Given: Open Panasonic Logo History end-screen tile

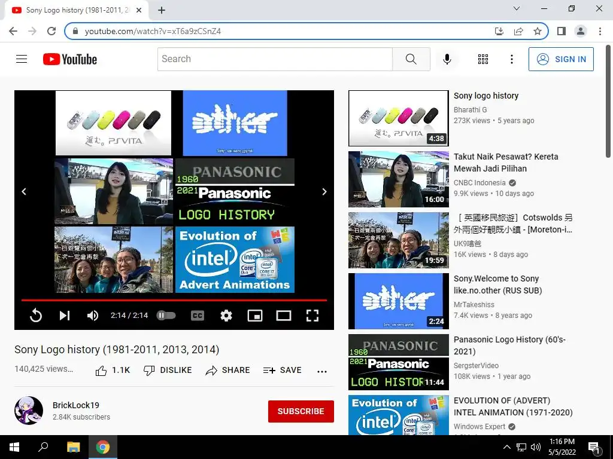Looking at the screenshot, I should pyautogui.click(x=235, y=191).
